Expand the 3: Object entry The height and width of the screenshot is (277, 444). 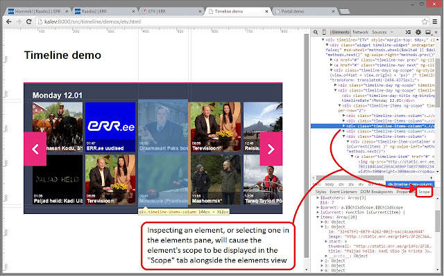point(322,266)
